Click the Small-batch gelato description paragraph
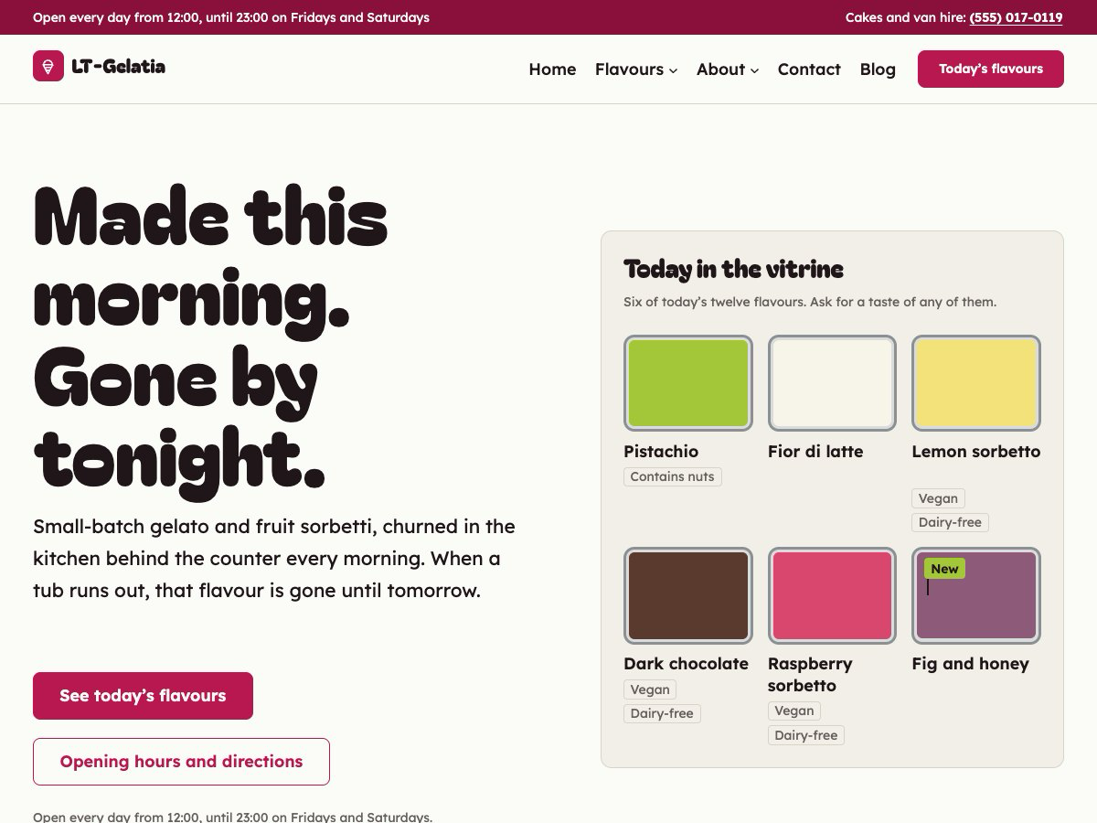This screenshot has width=1097, height=823. click(x=274, y=559)
